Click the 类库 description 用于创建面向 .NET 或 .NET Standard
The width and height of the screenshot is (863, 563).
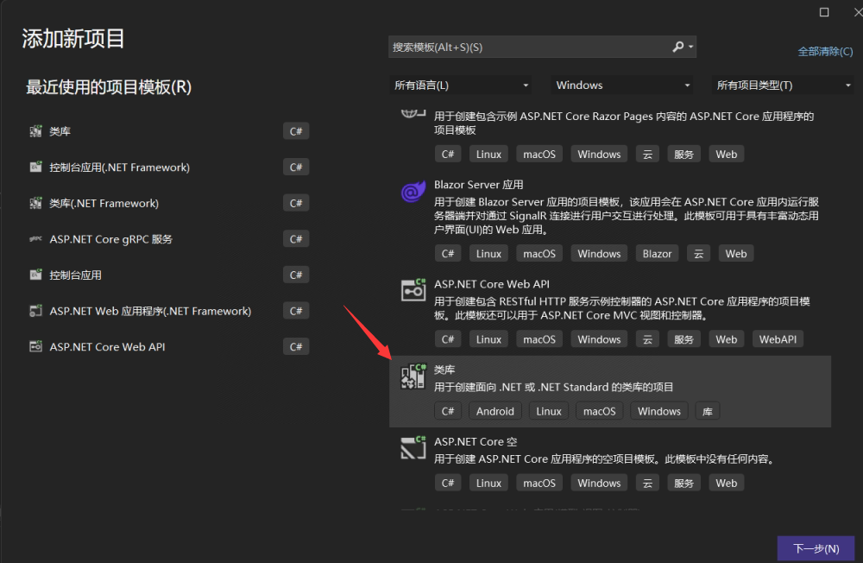(553, 387)
